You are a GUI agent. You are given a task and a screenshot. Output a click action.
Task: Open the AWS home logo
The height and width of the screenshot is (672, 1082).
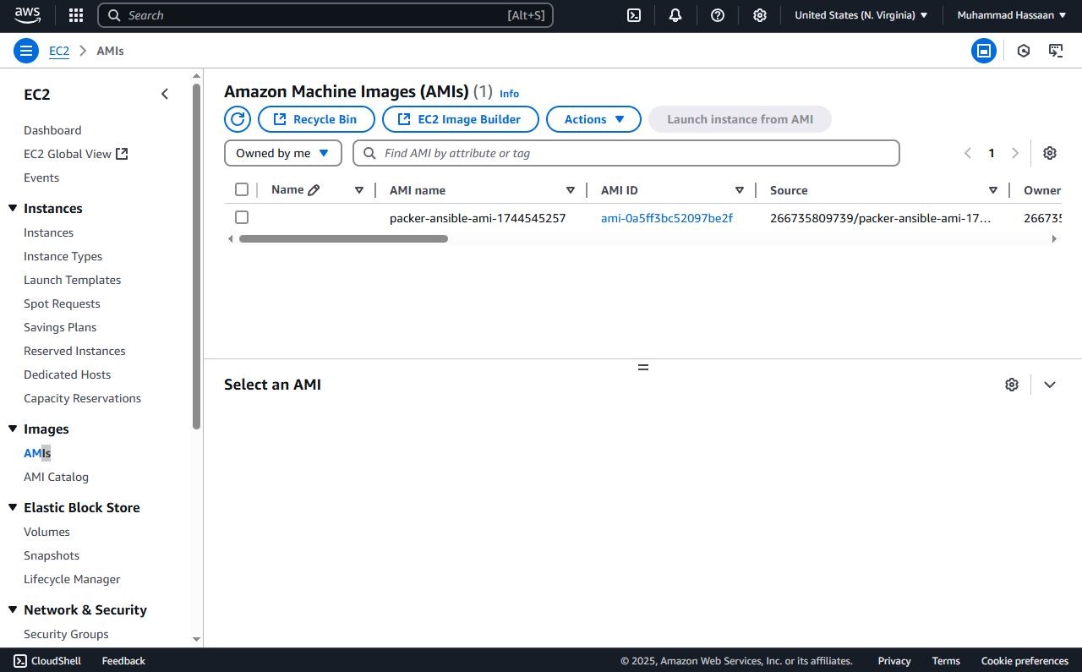coord(27,14)
